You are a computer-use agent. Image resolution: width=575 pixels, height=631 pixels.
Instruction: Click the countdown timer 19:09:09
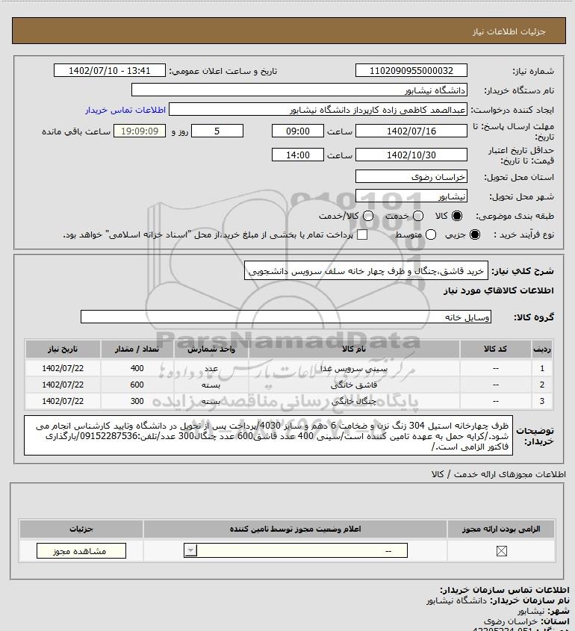click(140, 131)
